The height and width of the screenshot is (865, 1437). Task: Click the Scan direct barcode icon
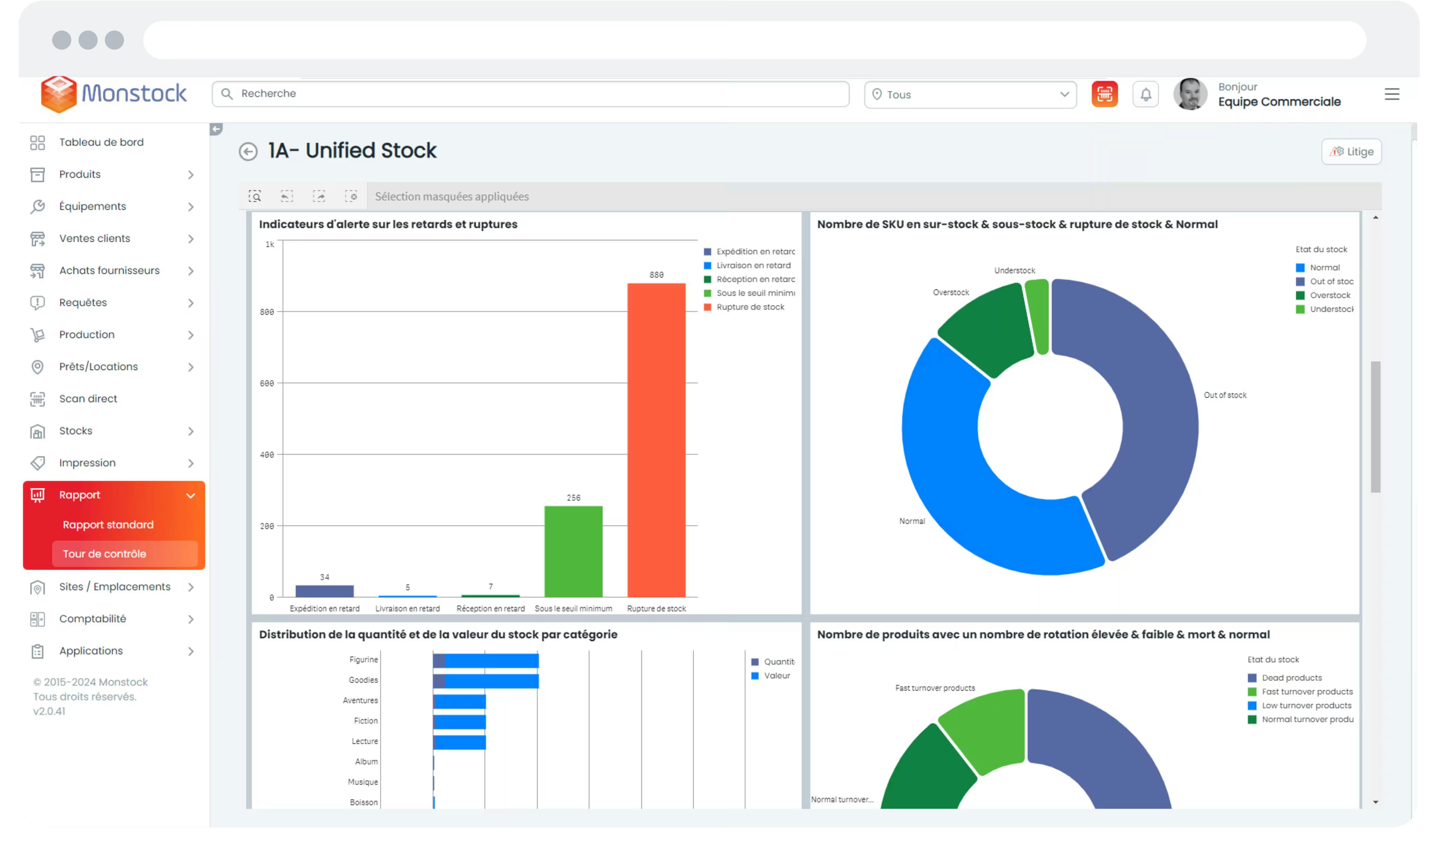[x=37, y=399]
